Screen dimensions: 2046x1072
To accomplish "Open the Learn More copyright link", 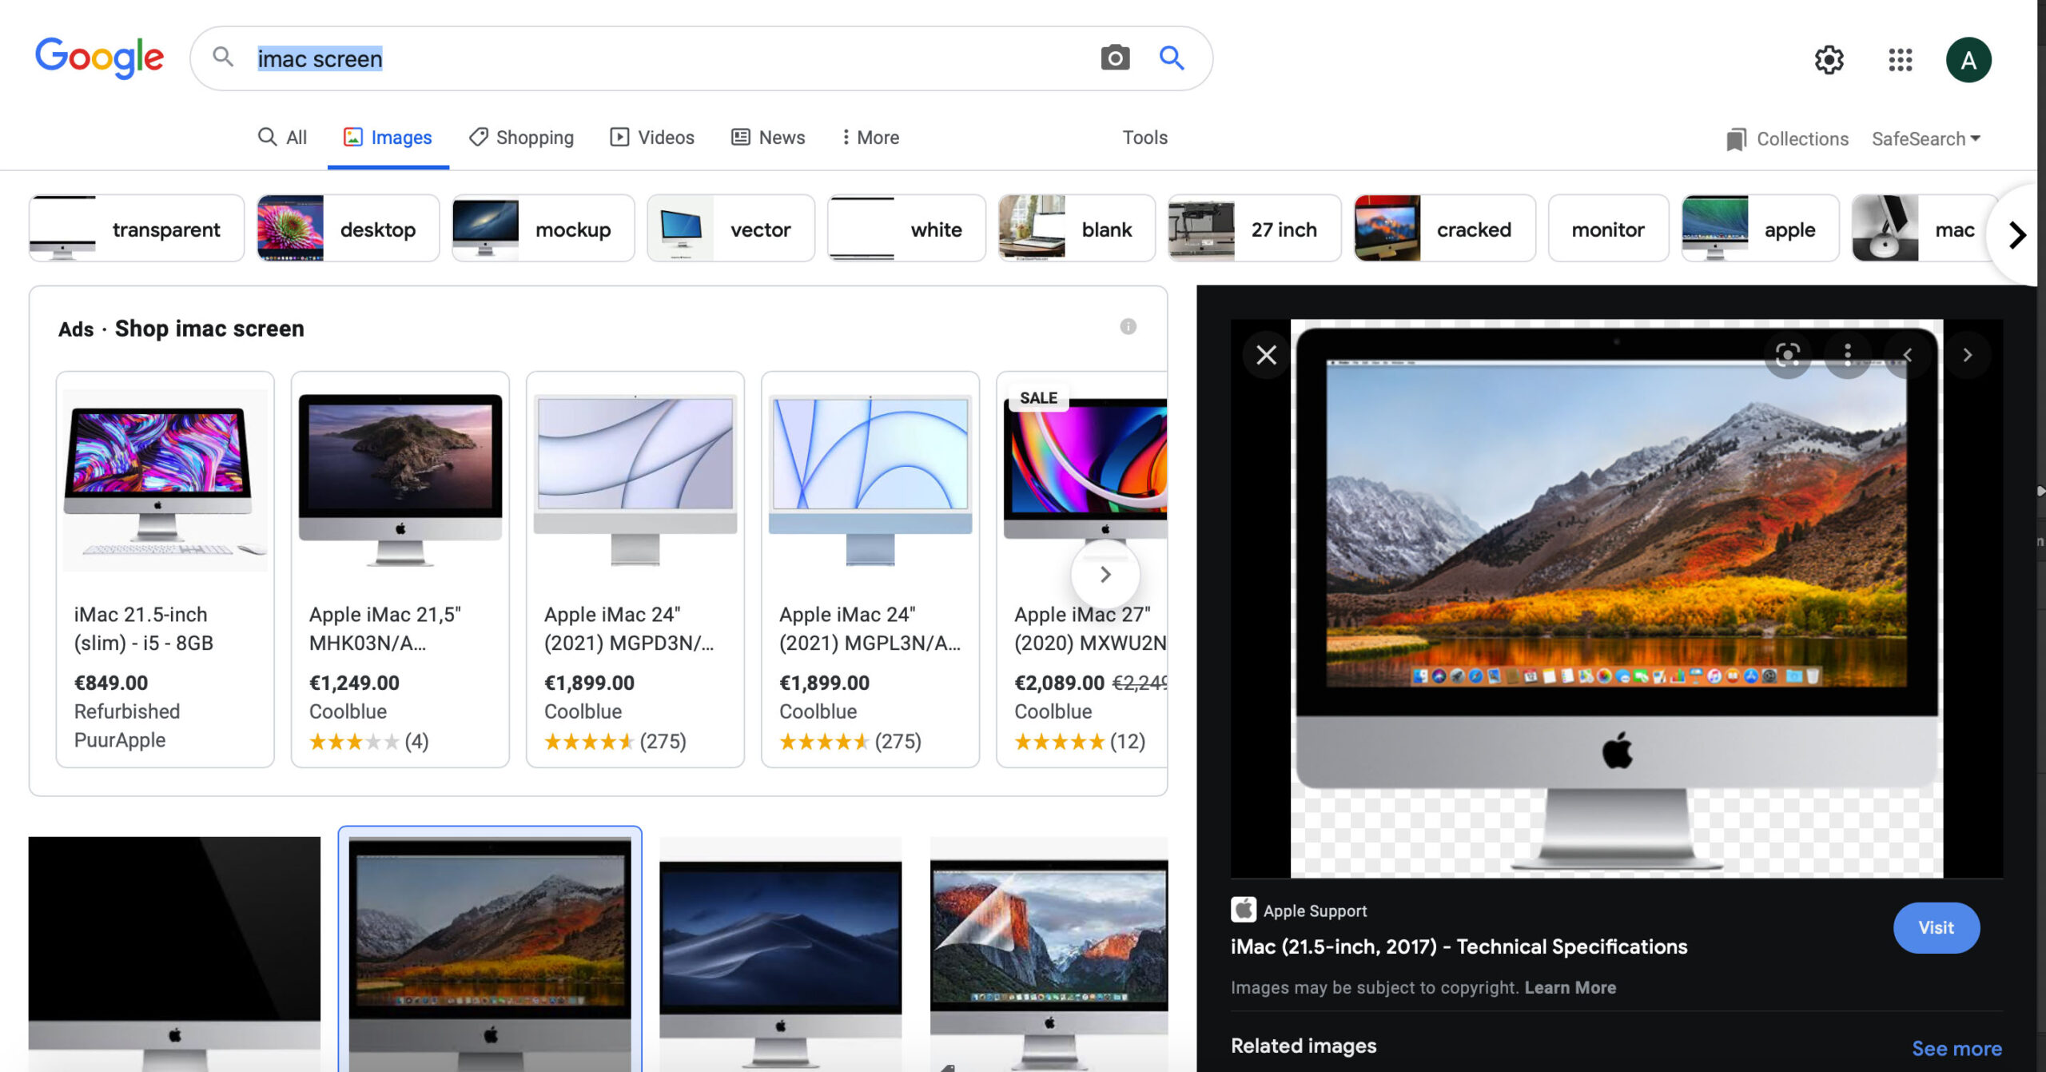I will pos(1570,987).
